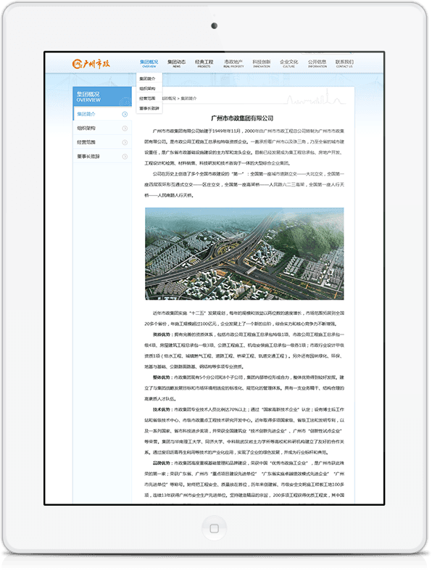Image resolution: width=432 pixels, height=571 pixels.
Task: Tap the tablet home button below the screen
Action: click(x=215, y=528)
